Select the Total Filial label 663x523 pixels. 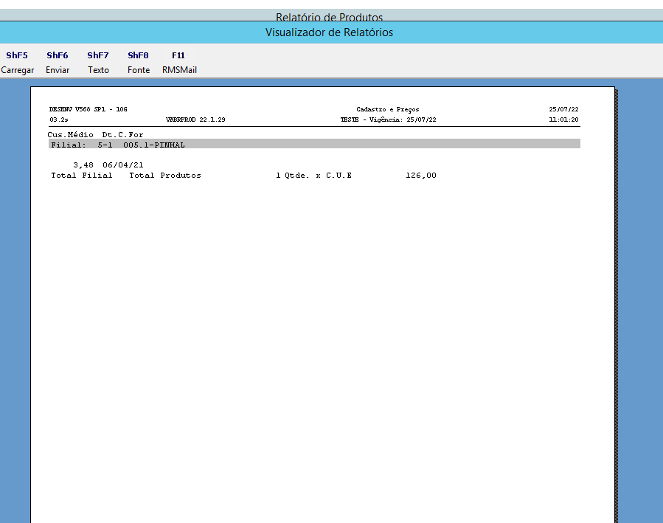[x=82, y=175]
